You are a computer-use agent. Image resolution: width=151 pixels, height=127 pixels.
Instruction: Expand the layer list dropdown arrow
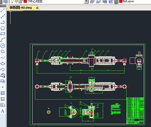pos(86,1)
